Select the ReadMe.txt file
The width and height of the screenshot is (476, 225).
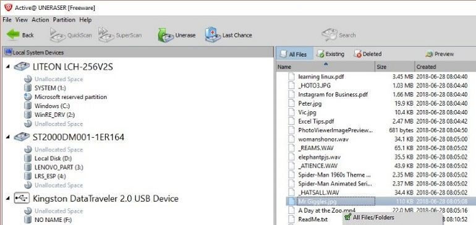pyautogui.click(x=313, y=219)
